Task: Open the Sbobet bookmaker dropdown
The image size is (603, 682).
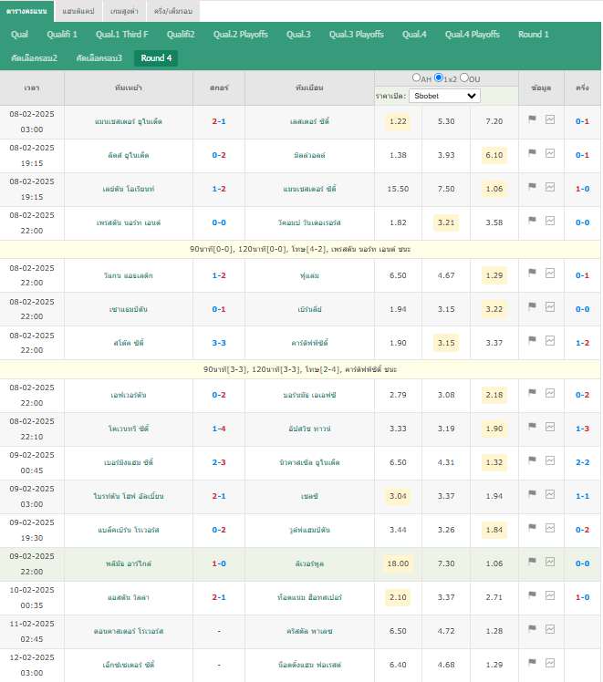Action: pyautogui.click(x=444, y=96)
